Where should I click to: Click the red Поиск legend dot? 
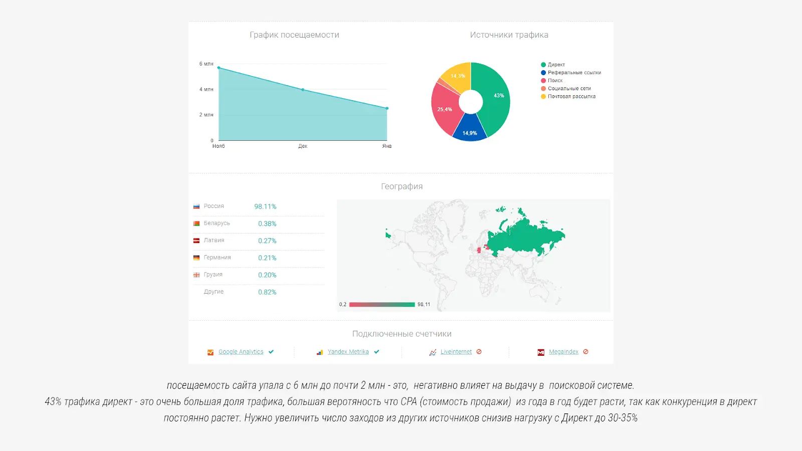click(543, 81)
